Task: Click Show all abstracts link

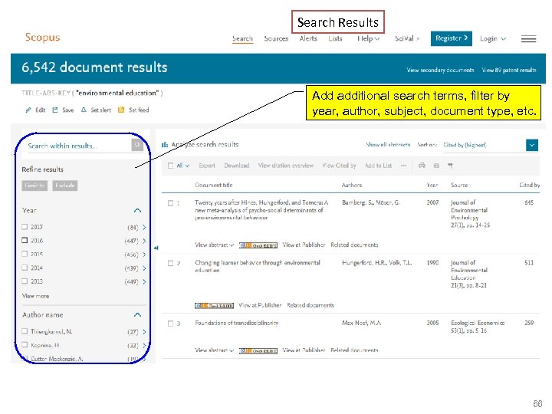Action: 388,145
